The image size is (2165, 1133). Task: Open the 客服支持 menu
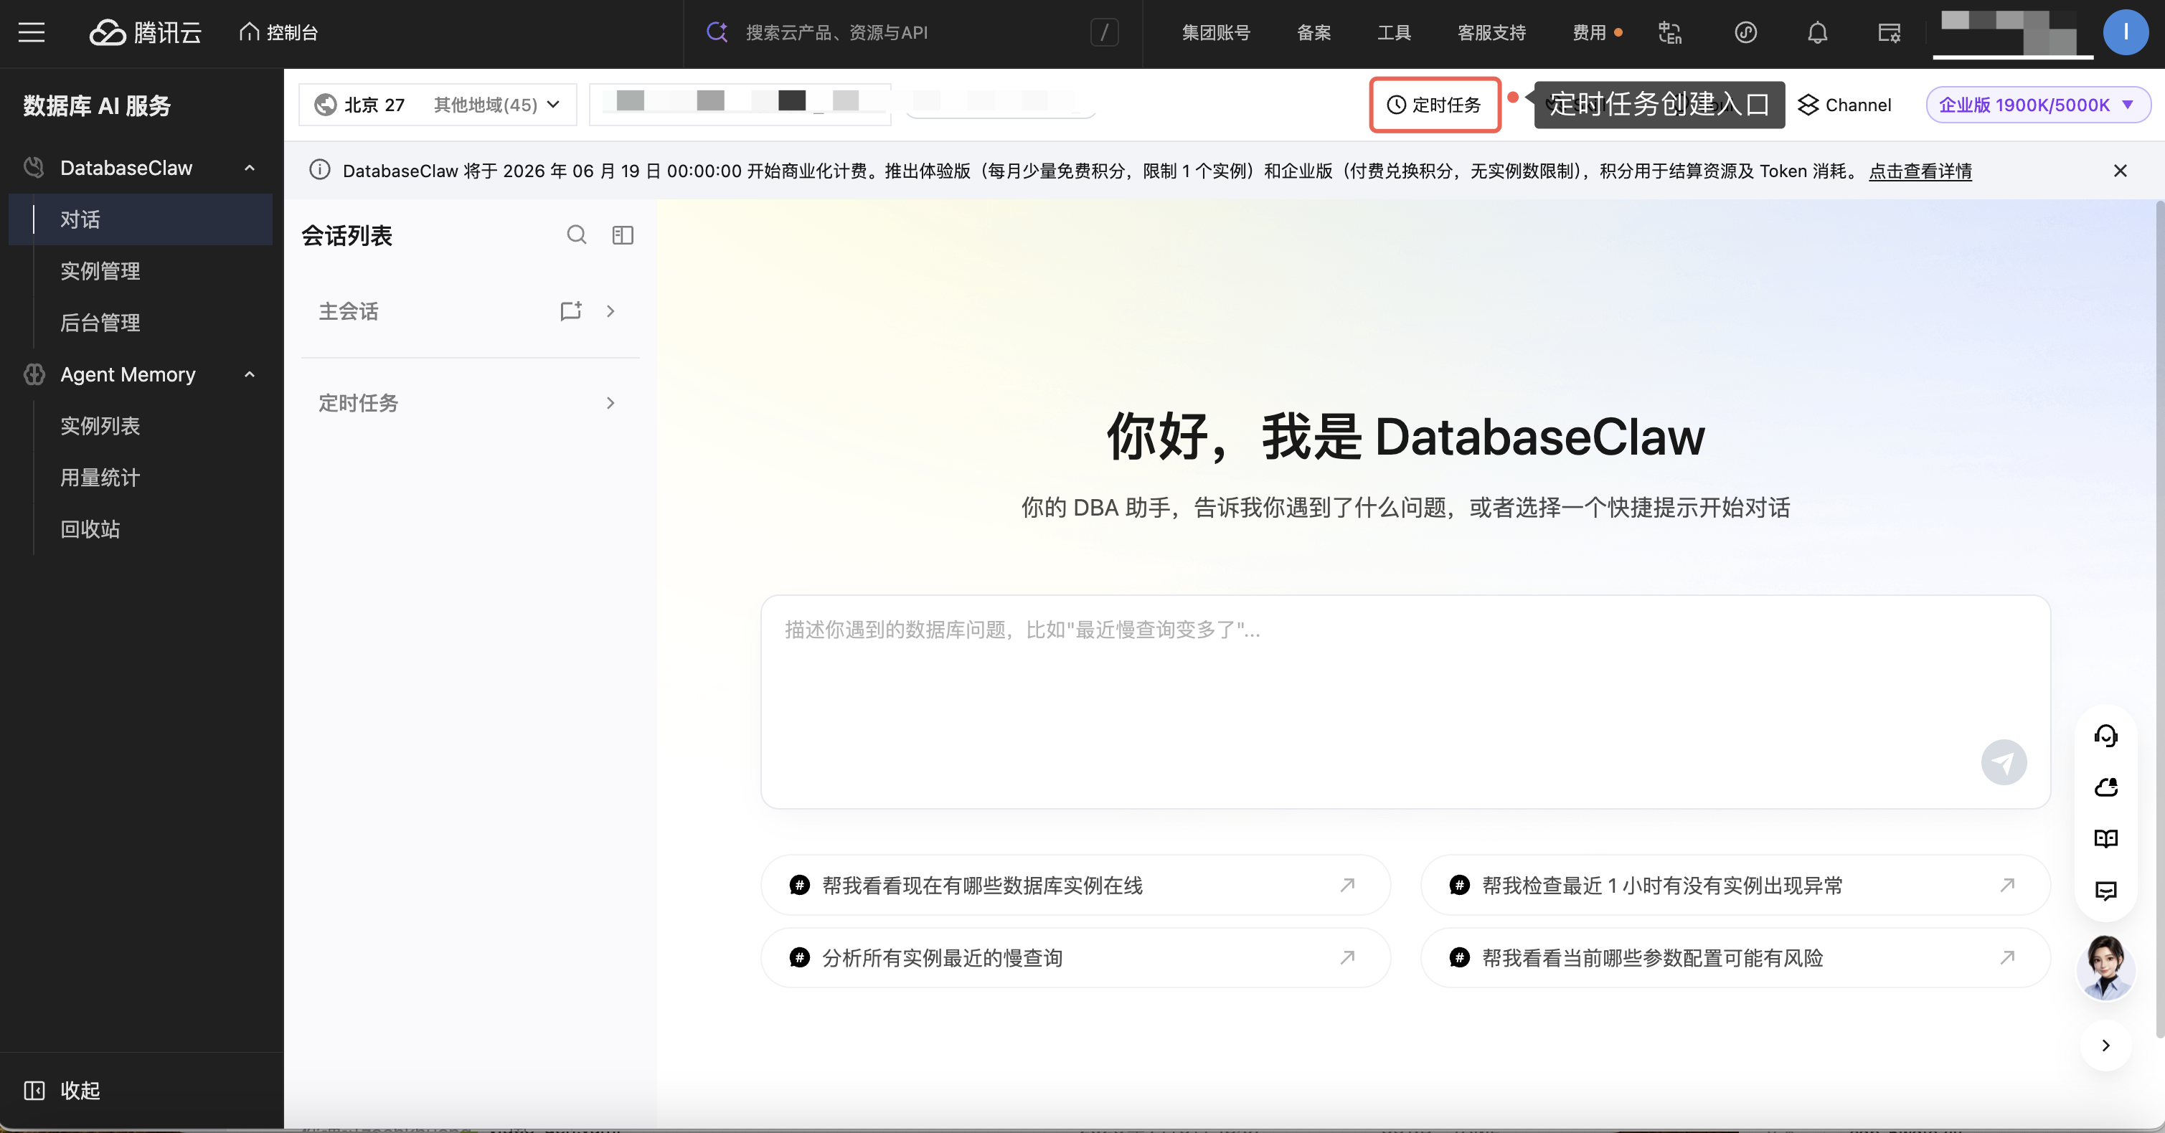[1492, 33]
